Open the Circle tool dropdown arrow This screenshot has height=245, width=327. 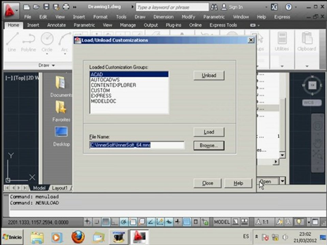pyautogui.click(x=47, y=54)
